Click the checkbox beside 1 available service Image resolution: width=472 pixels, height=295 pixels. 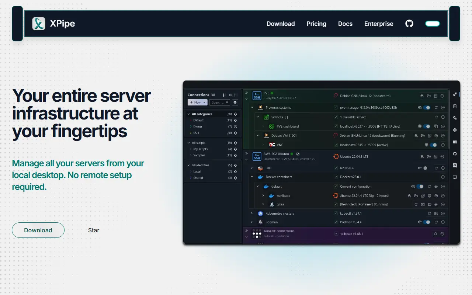coord(336,117)
